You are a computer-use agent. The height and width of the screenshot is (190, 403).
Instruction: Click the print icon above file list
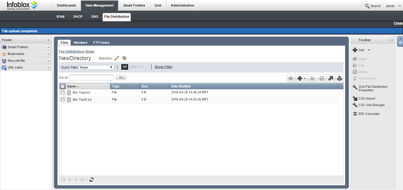click(340, 78)
